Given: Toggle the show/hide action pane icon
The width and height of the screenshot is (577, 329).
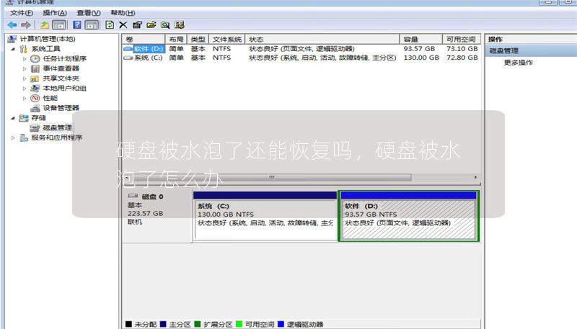Looking at the screenshot, I should [92, 25].
